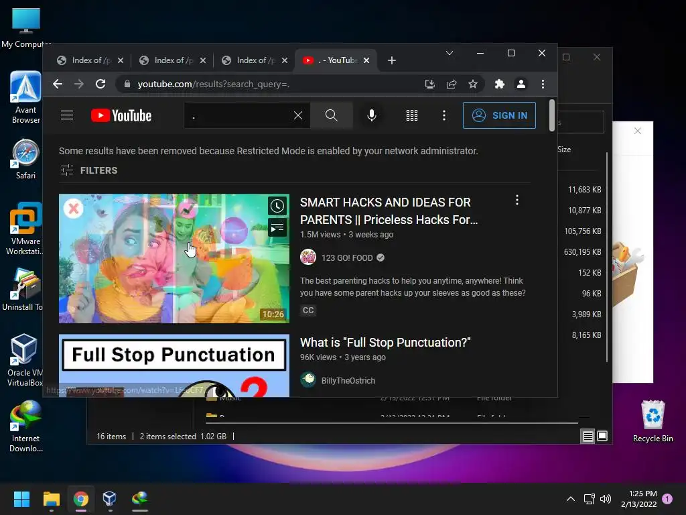Reload the YouTube page
686x515 pixels.
(100, 84)
